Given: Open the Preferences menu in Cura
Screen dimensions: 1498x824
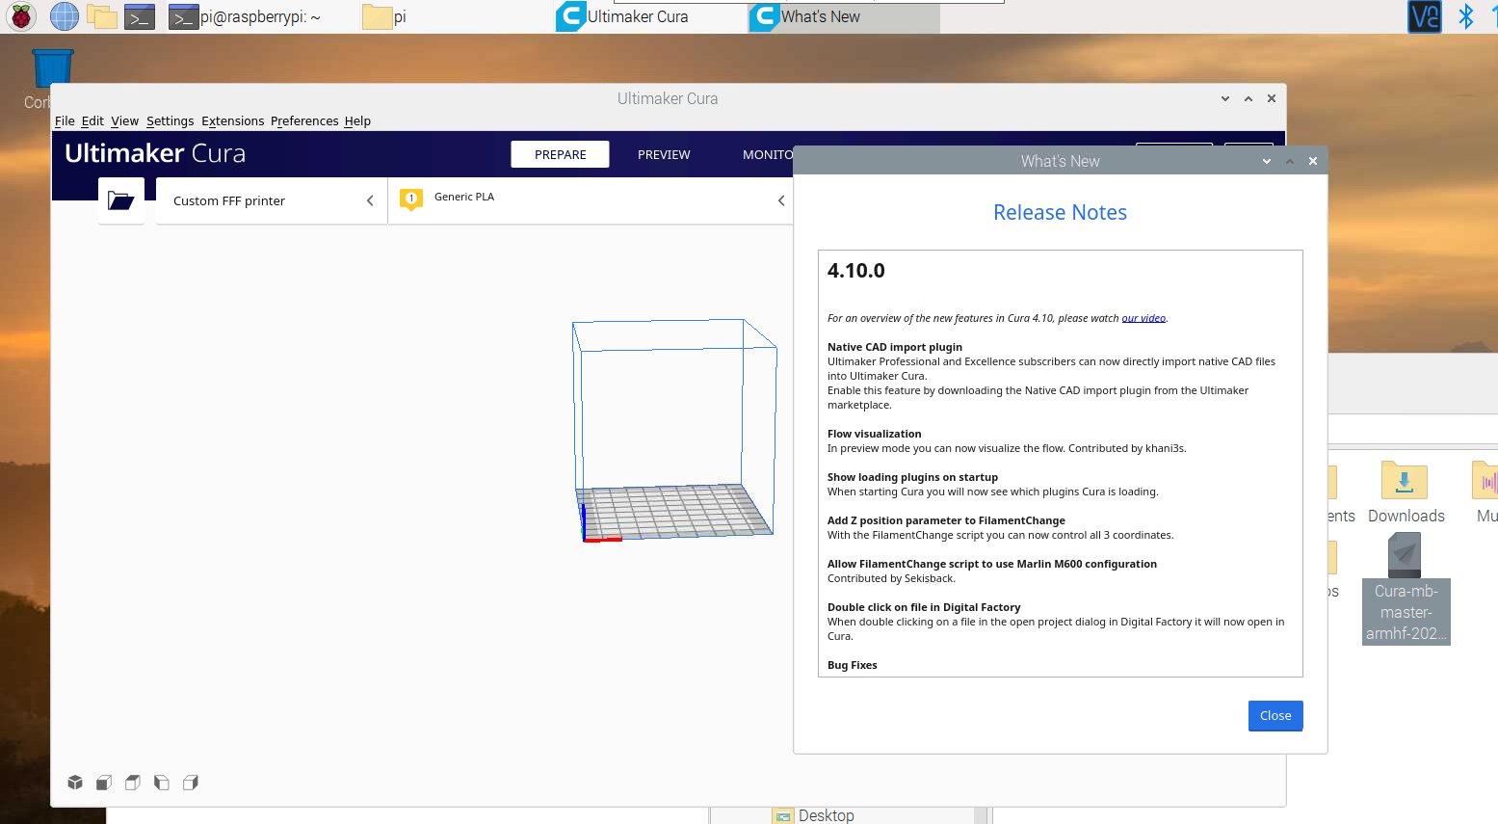Looking at the screenshot, I should pyautogui.click(x=304, y=120).
